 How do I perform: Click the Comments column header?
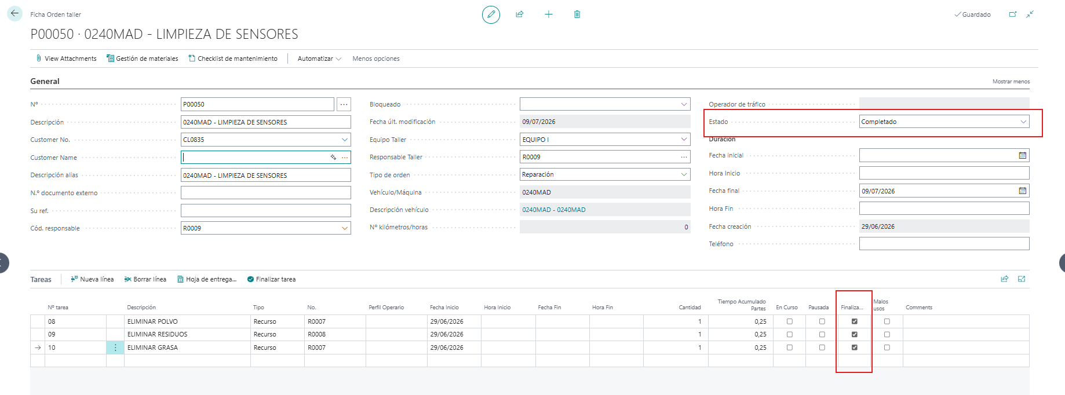(x=919, y=308)
